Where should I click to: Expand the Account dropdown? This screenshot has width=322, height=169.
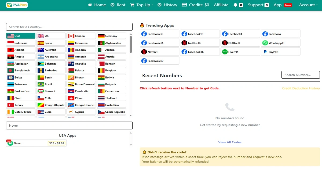pyautogui.click(x=308, y=5)
